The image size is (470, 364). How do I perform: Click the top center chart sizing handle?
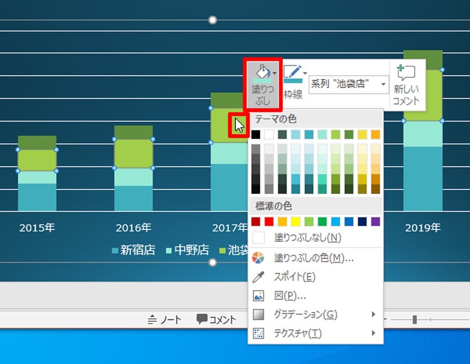coord(212,20)
